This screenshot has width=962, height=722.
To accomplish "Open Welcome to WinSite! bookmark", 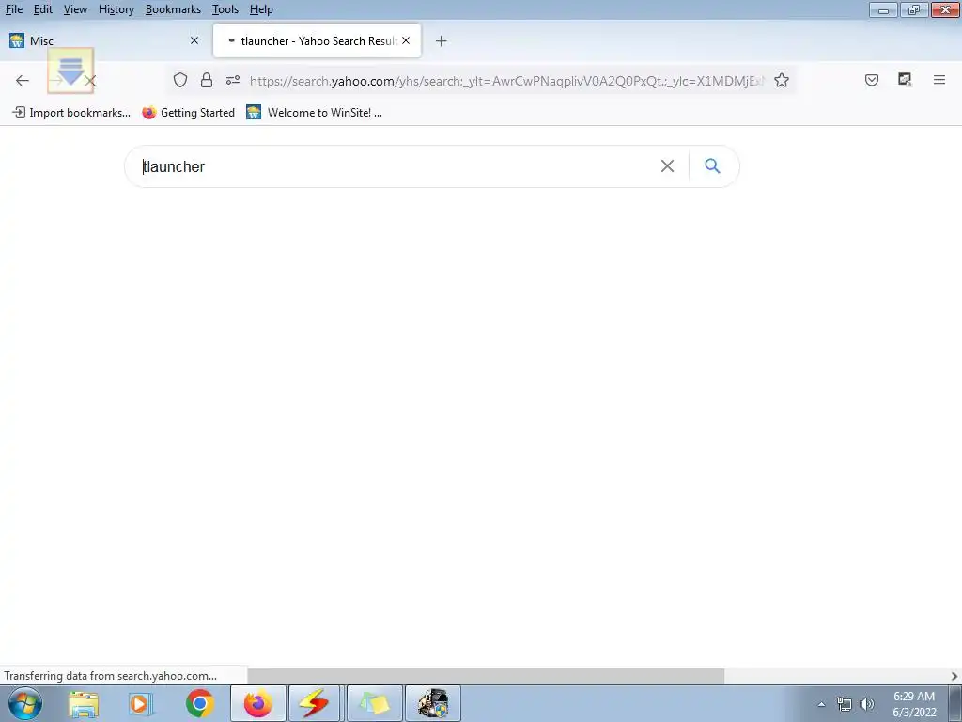I will coord(314,113).
